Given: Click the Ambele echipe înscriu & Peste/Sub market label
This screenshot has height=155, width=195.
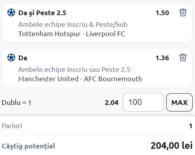Looking at the screenshot, I should coord(73,24).
